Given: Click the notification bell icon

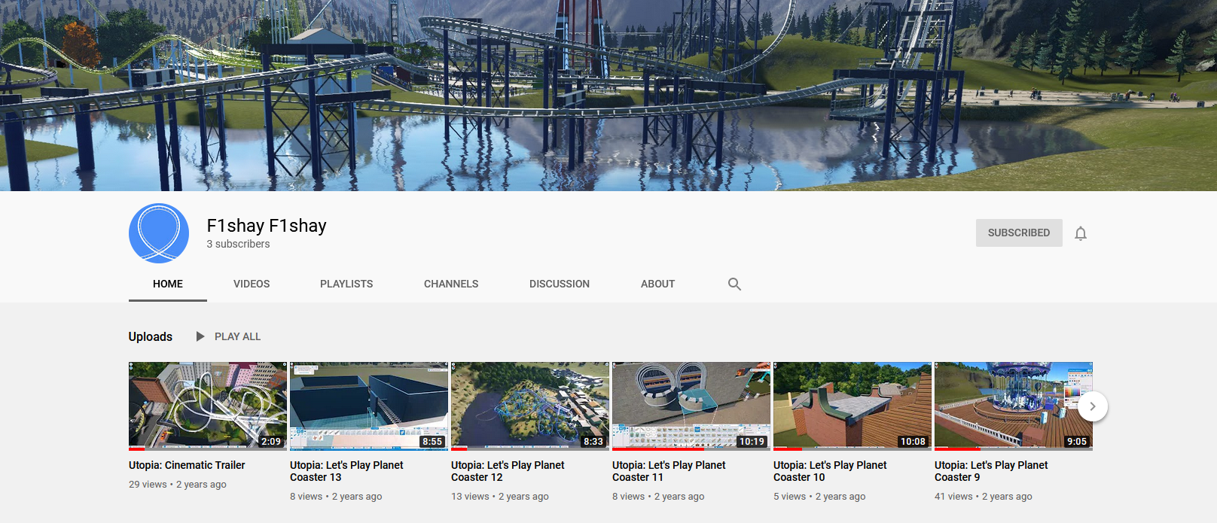Looking at the screenshot, I should click(1080, 233).
